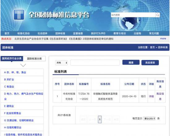Select page 1 in pagination
The width and height of the screenshot is (170, 136).
100,119
